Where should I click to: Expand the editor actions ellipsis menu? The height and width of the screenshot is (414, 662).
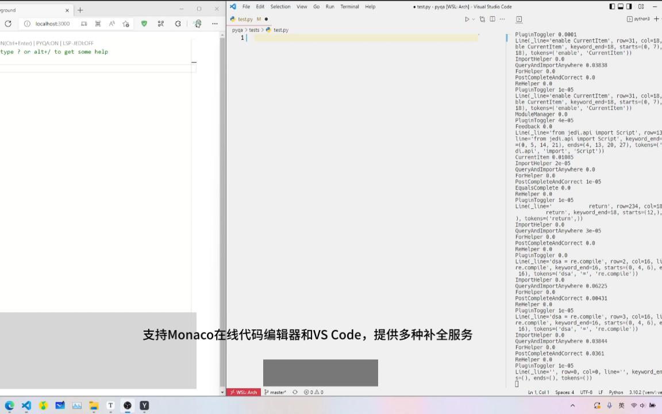pos(503,19)
